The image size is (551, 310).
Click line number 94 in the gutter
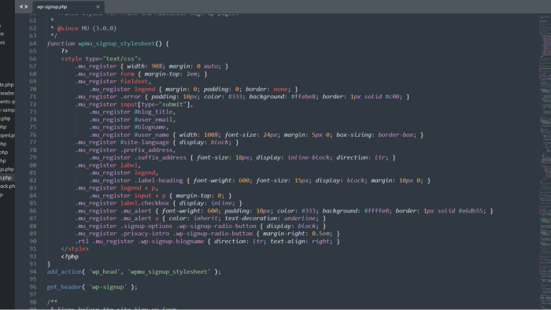[33, 271]
